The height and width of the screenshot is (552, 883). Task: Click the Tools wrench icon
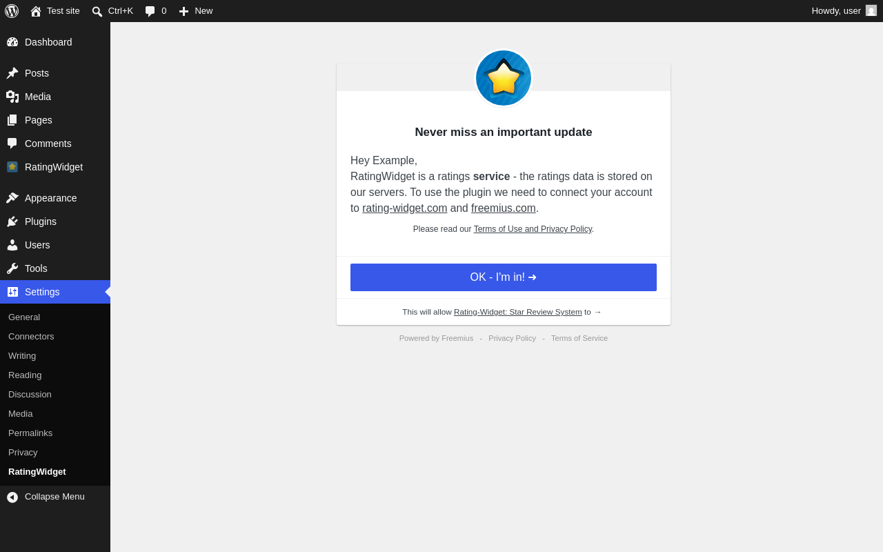coord(12,268)
